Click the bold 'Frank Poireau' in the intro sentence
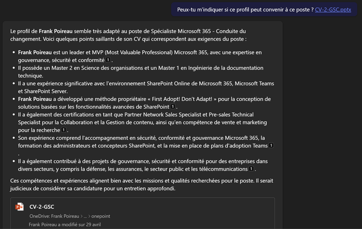 point(56,31)
